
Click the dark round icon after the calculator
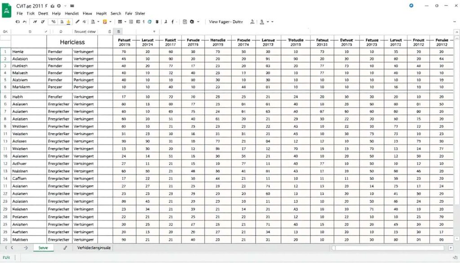[192, 22]
